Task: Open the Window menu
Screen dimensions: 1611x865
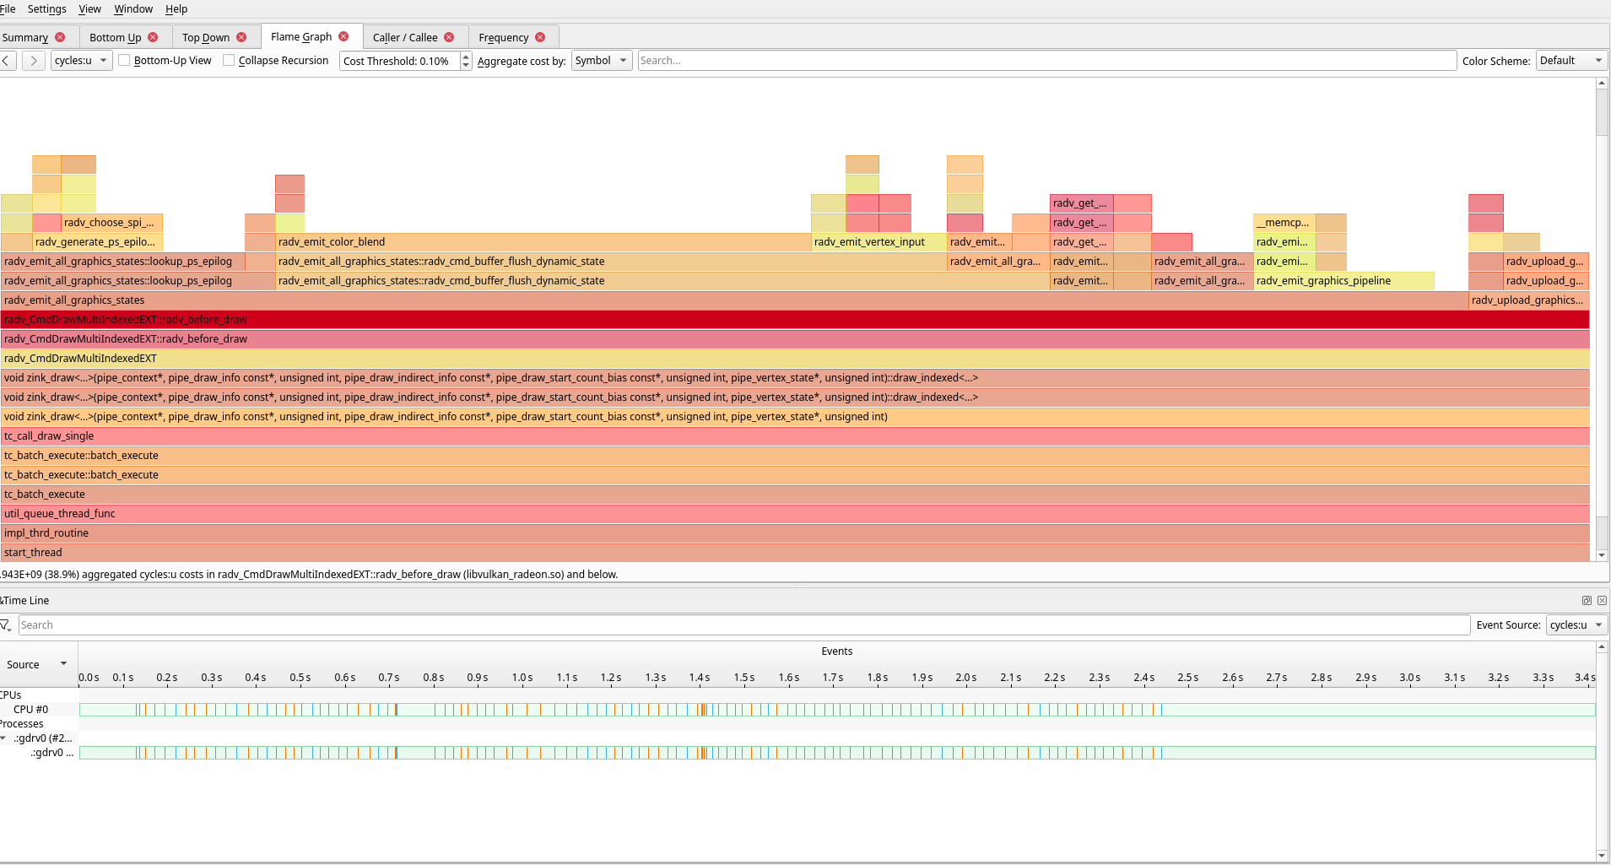Action: 133,9
